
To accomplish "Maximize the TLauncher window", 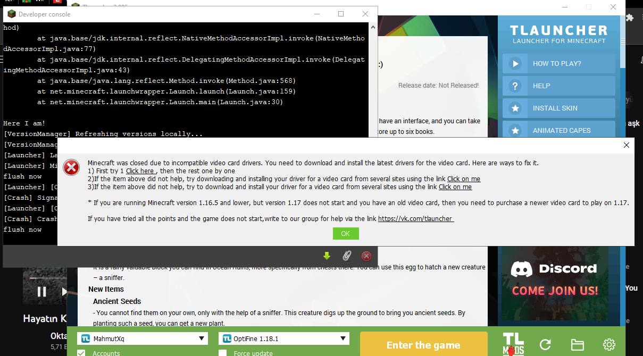I will (589, 7).
